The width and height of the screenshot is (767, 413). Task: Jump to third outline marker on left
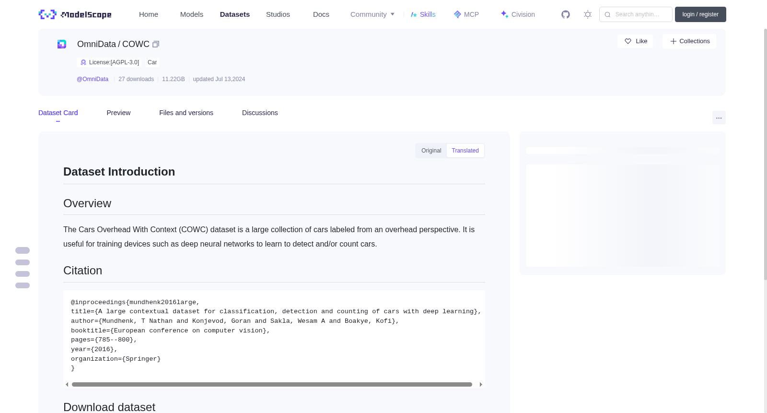[23, 274]
